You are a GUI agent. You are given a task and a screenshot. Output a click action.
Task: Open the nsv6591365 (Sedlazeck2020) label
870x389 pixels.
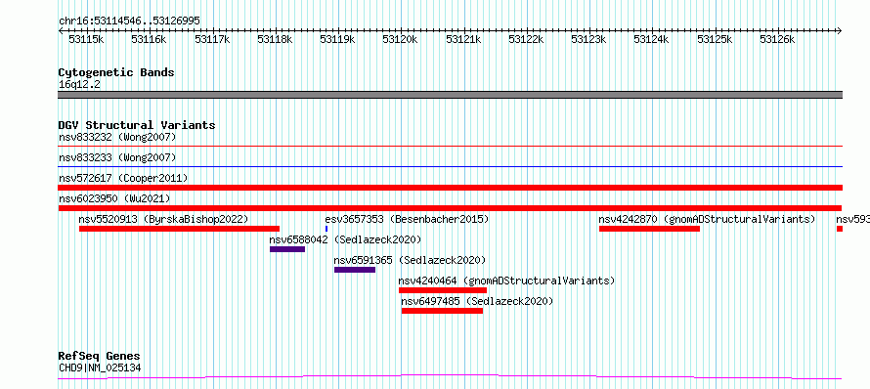(410, 260)
